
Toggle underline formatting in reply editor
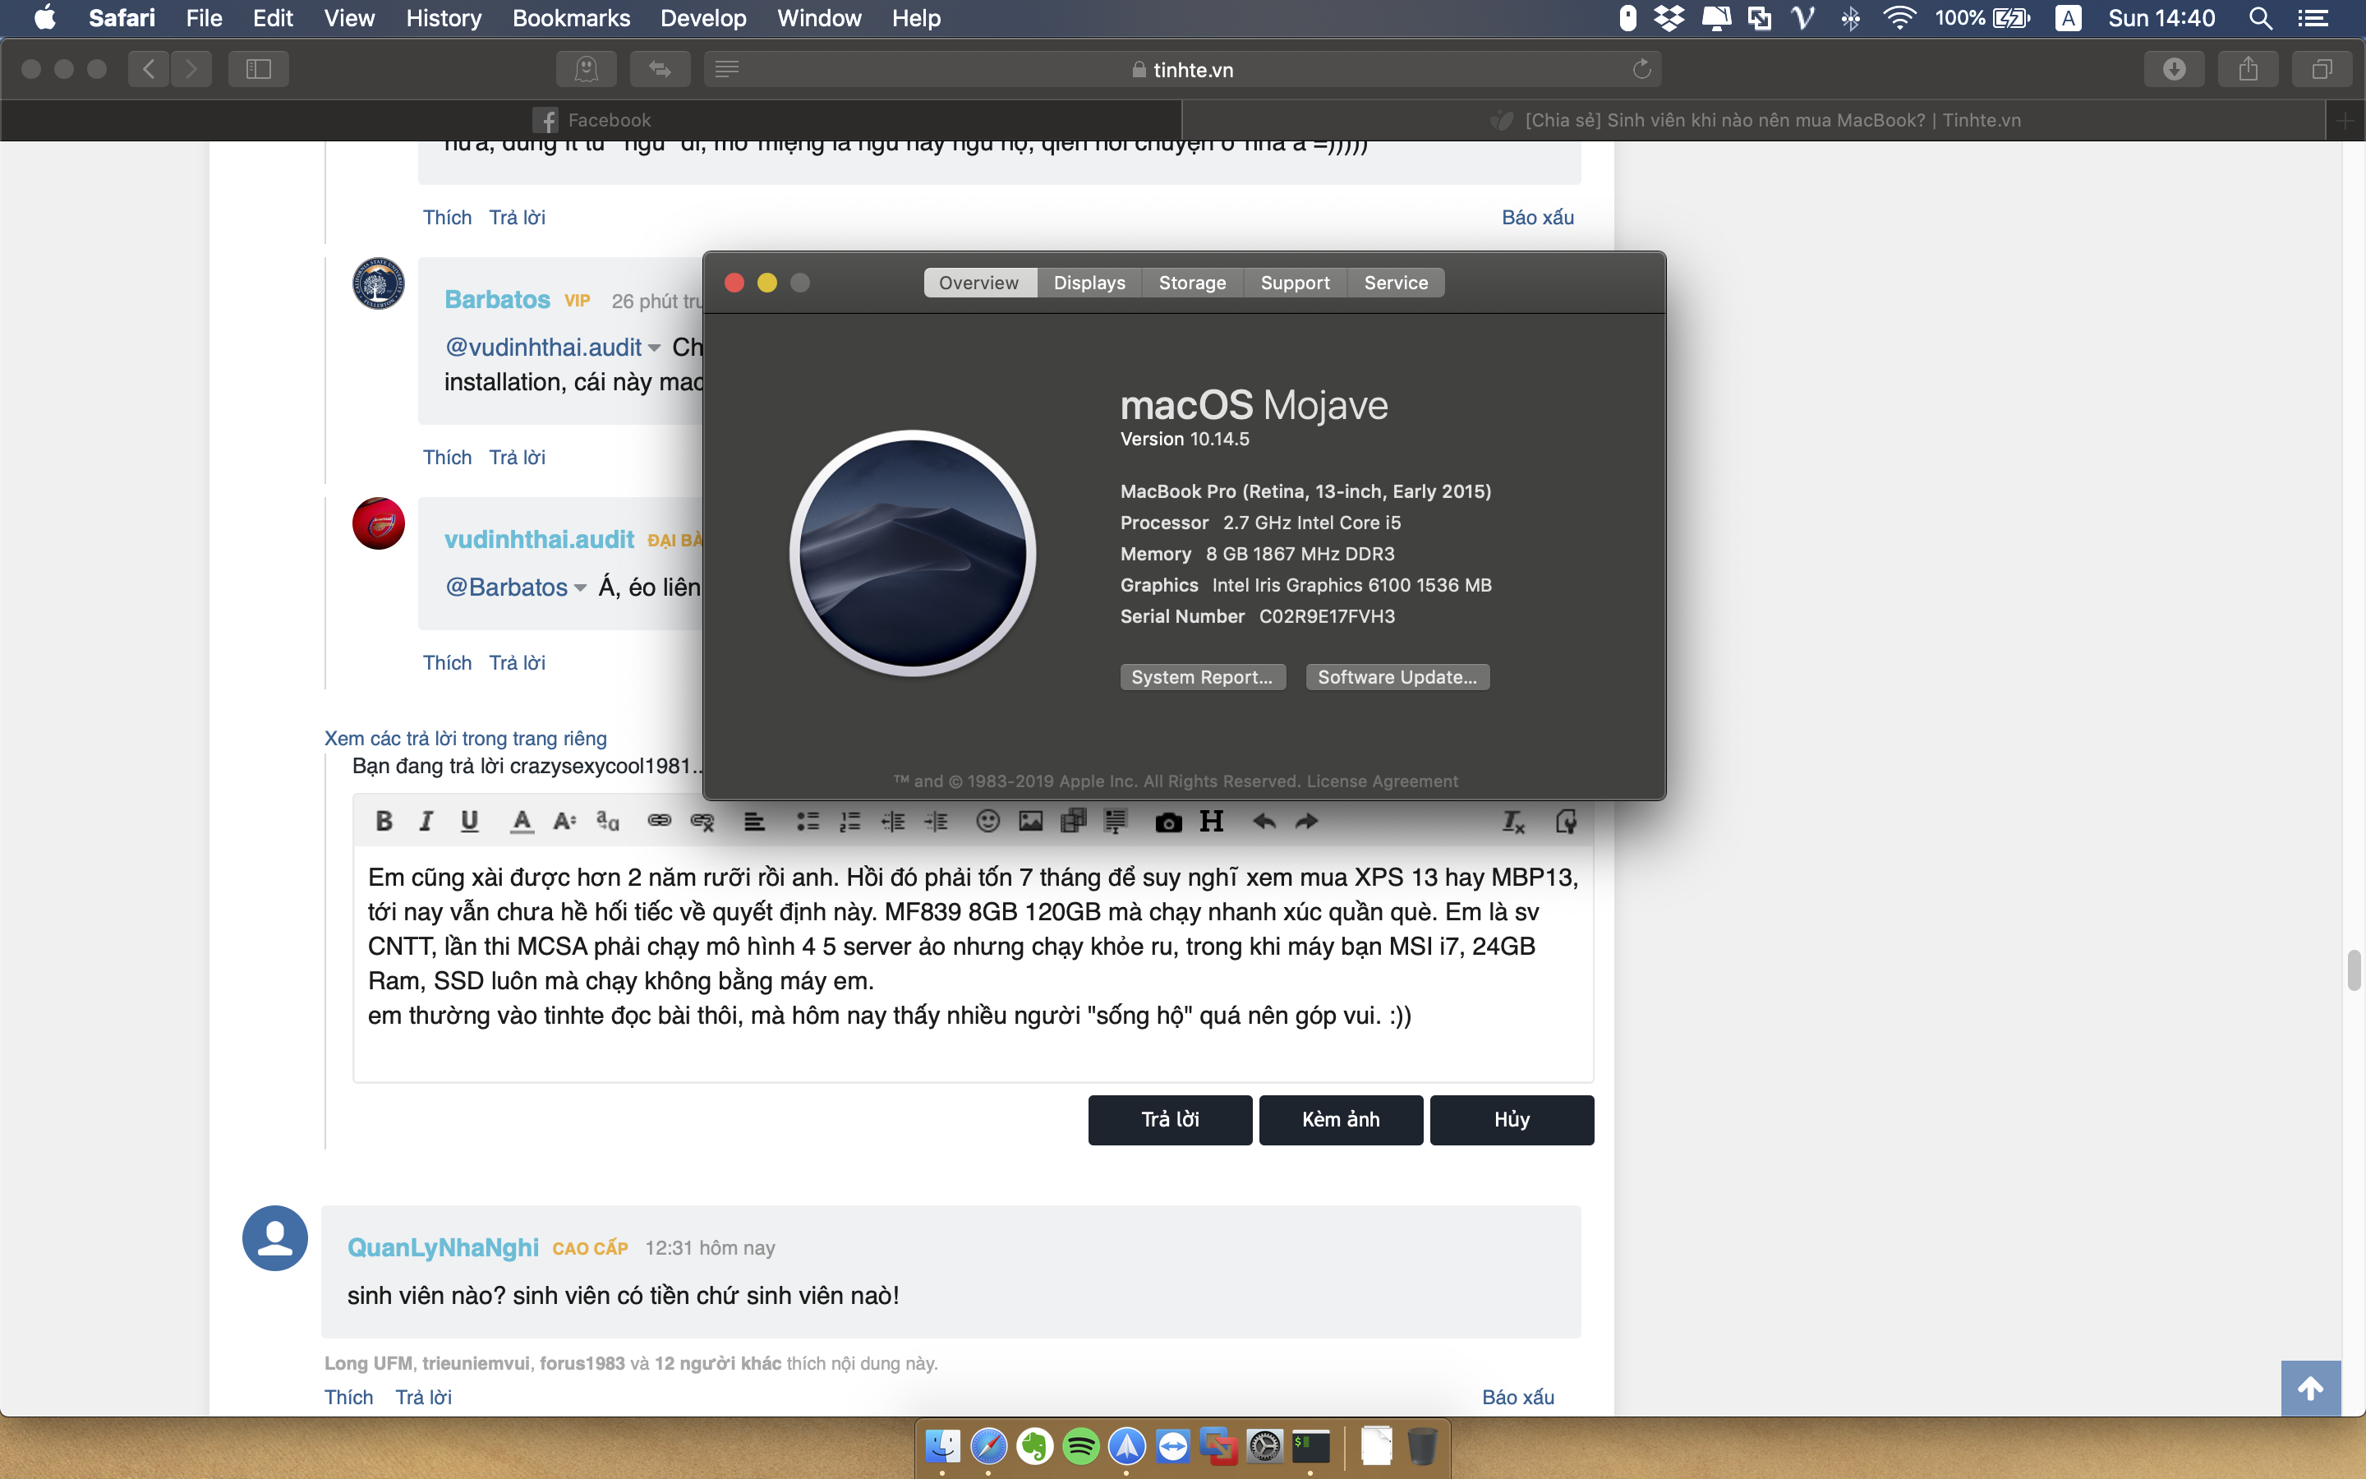tap(470, 823)
